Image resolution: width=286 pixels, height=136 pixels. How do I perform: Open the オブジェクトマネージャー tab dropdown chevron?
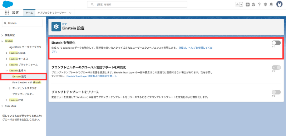pos(70,13)
